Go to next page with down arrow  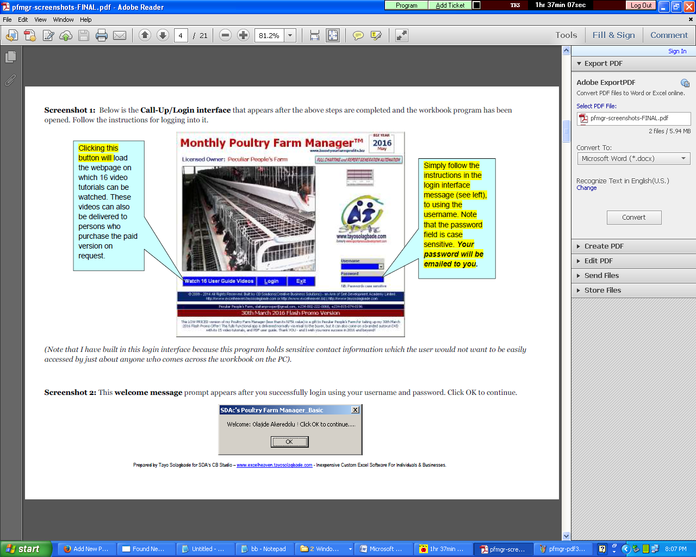[x=163, y=35]
